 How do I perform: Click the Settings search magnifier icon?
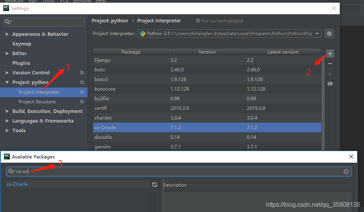[8, 22]
